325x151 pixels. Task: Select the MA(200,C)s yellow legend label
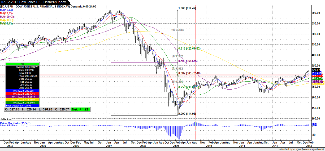pyautogui.click(x=7, y=20)
